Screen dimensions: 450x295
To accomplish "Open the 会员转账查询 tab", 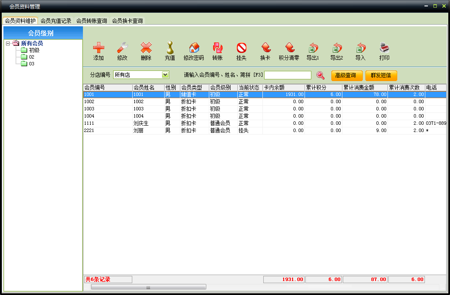I will 91,20.
